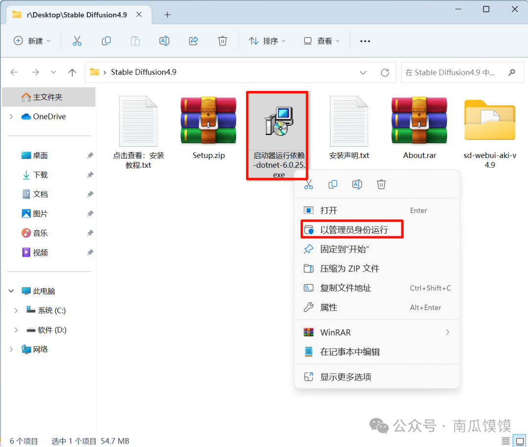This screenshot has height=447, width=528.
Task: Click the Delete icon in the context menu
Action: (381, 184)
